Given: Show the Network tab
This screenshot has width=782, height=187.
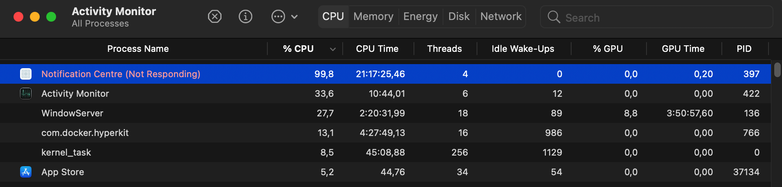Looking at the screenshot, I should click(x=500, y=17).
